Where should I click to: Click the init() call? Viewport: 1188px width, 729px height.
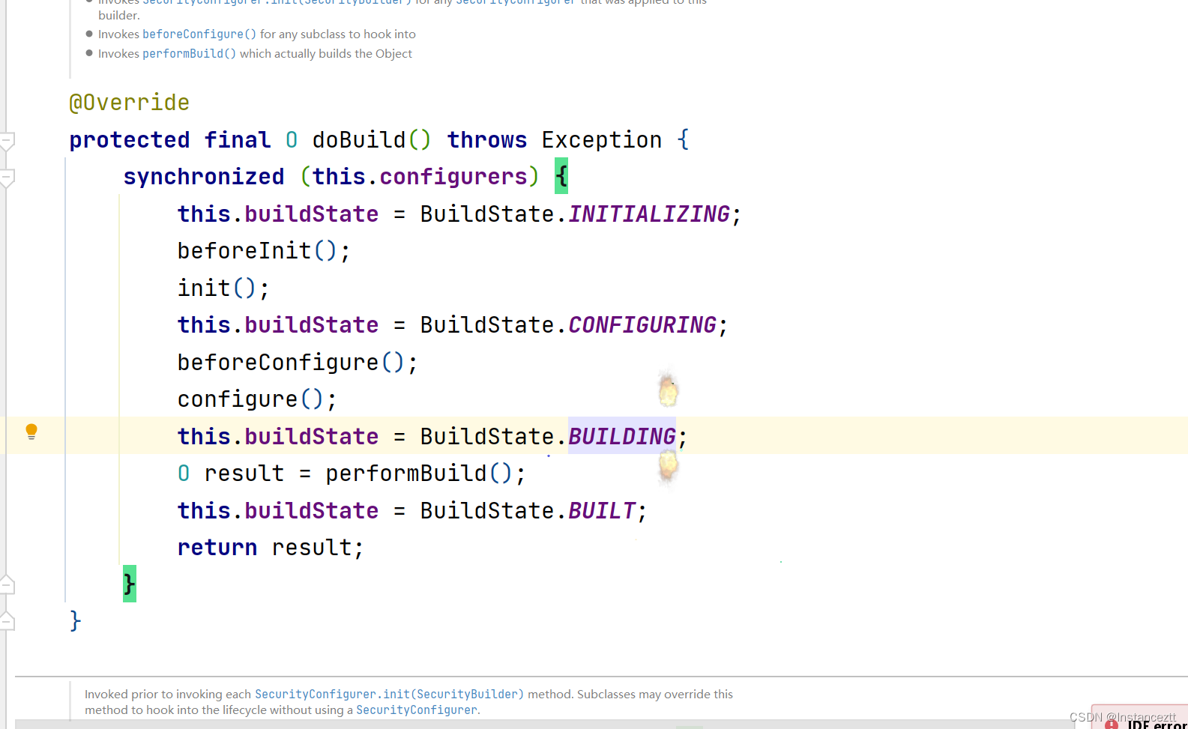click(x=217, y=288)
